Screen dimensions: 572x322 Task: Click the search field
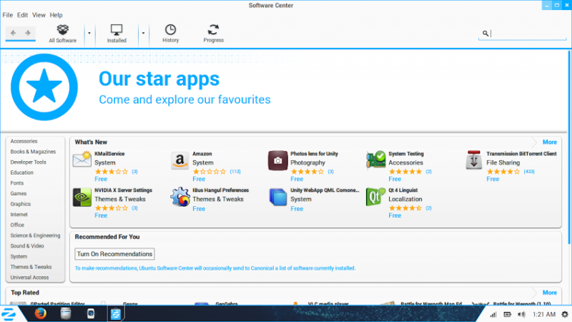(x=523, y=33)
